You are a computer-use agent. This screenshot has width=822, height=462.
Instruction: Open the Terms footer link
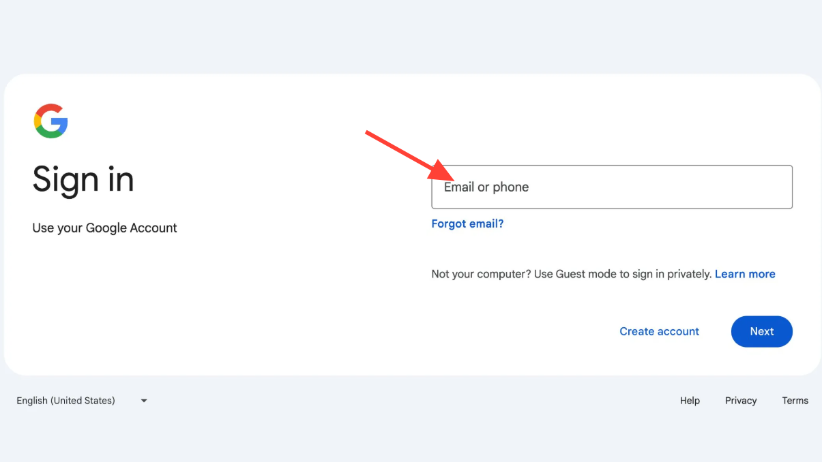click(x=795, y=401)
